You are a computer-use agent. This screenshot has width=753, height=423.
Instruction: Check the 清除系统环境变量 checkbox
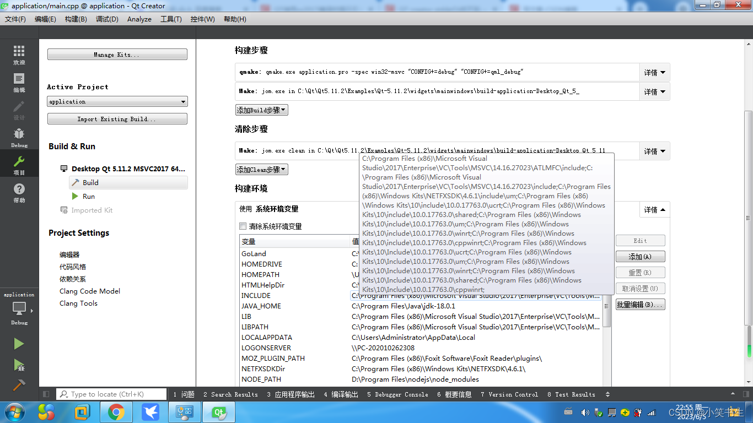coord(243,226)
